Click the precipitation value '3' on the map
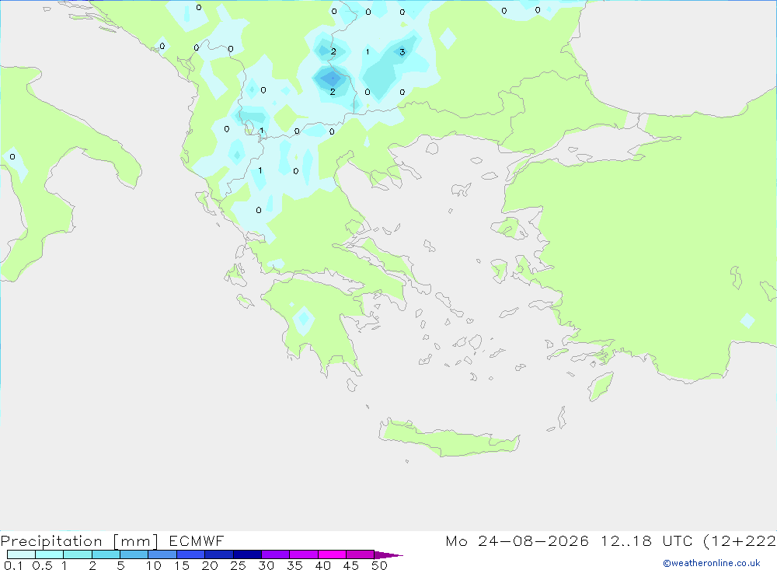The width and height of the screenshot is (777, 570). pyautogui.click(x=402, y=51)
